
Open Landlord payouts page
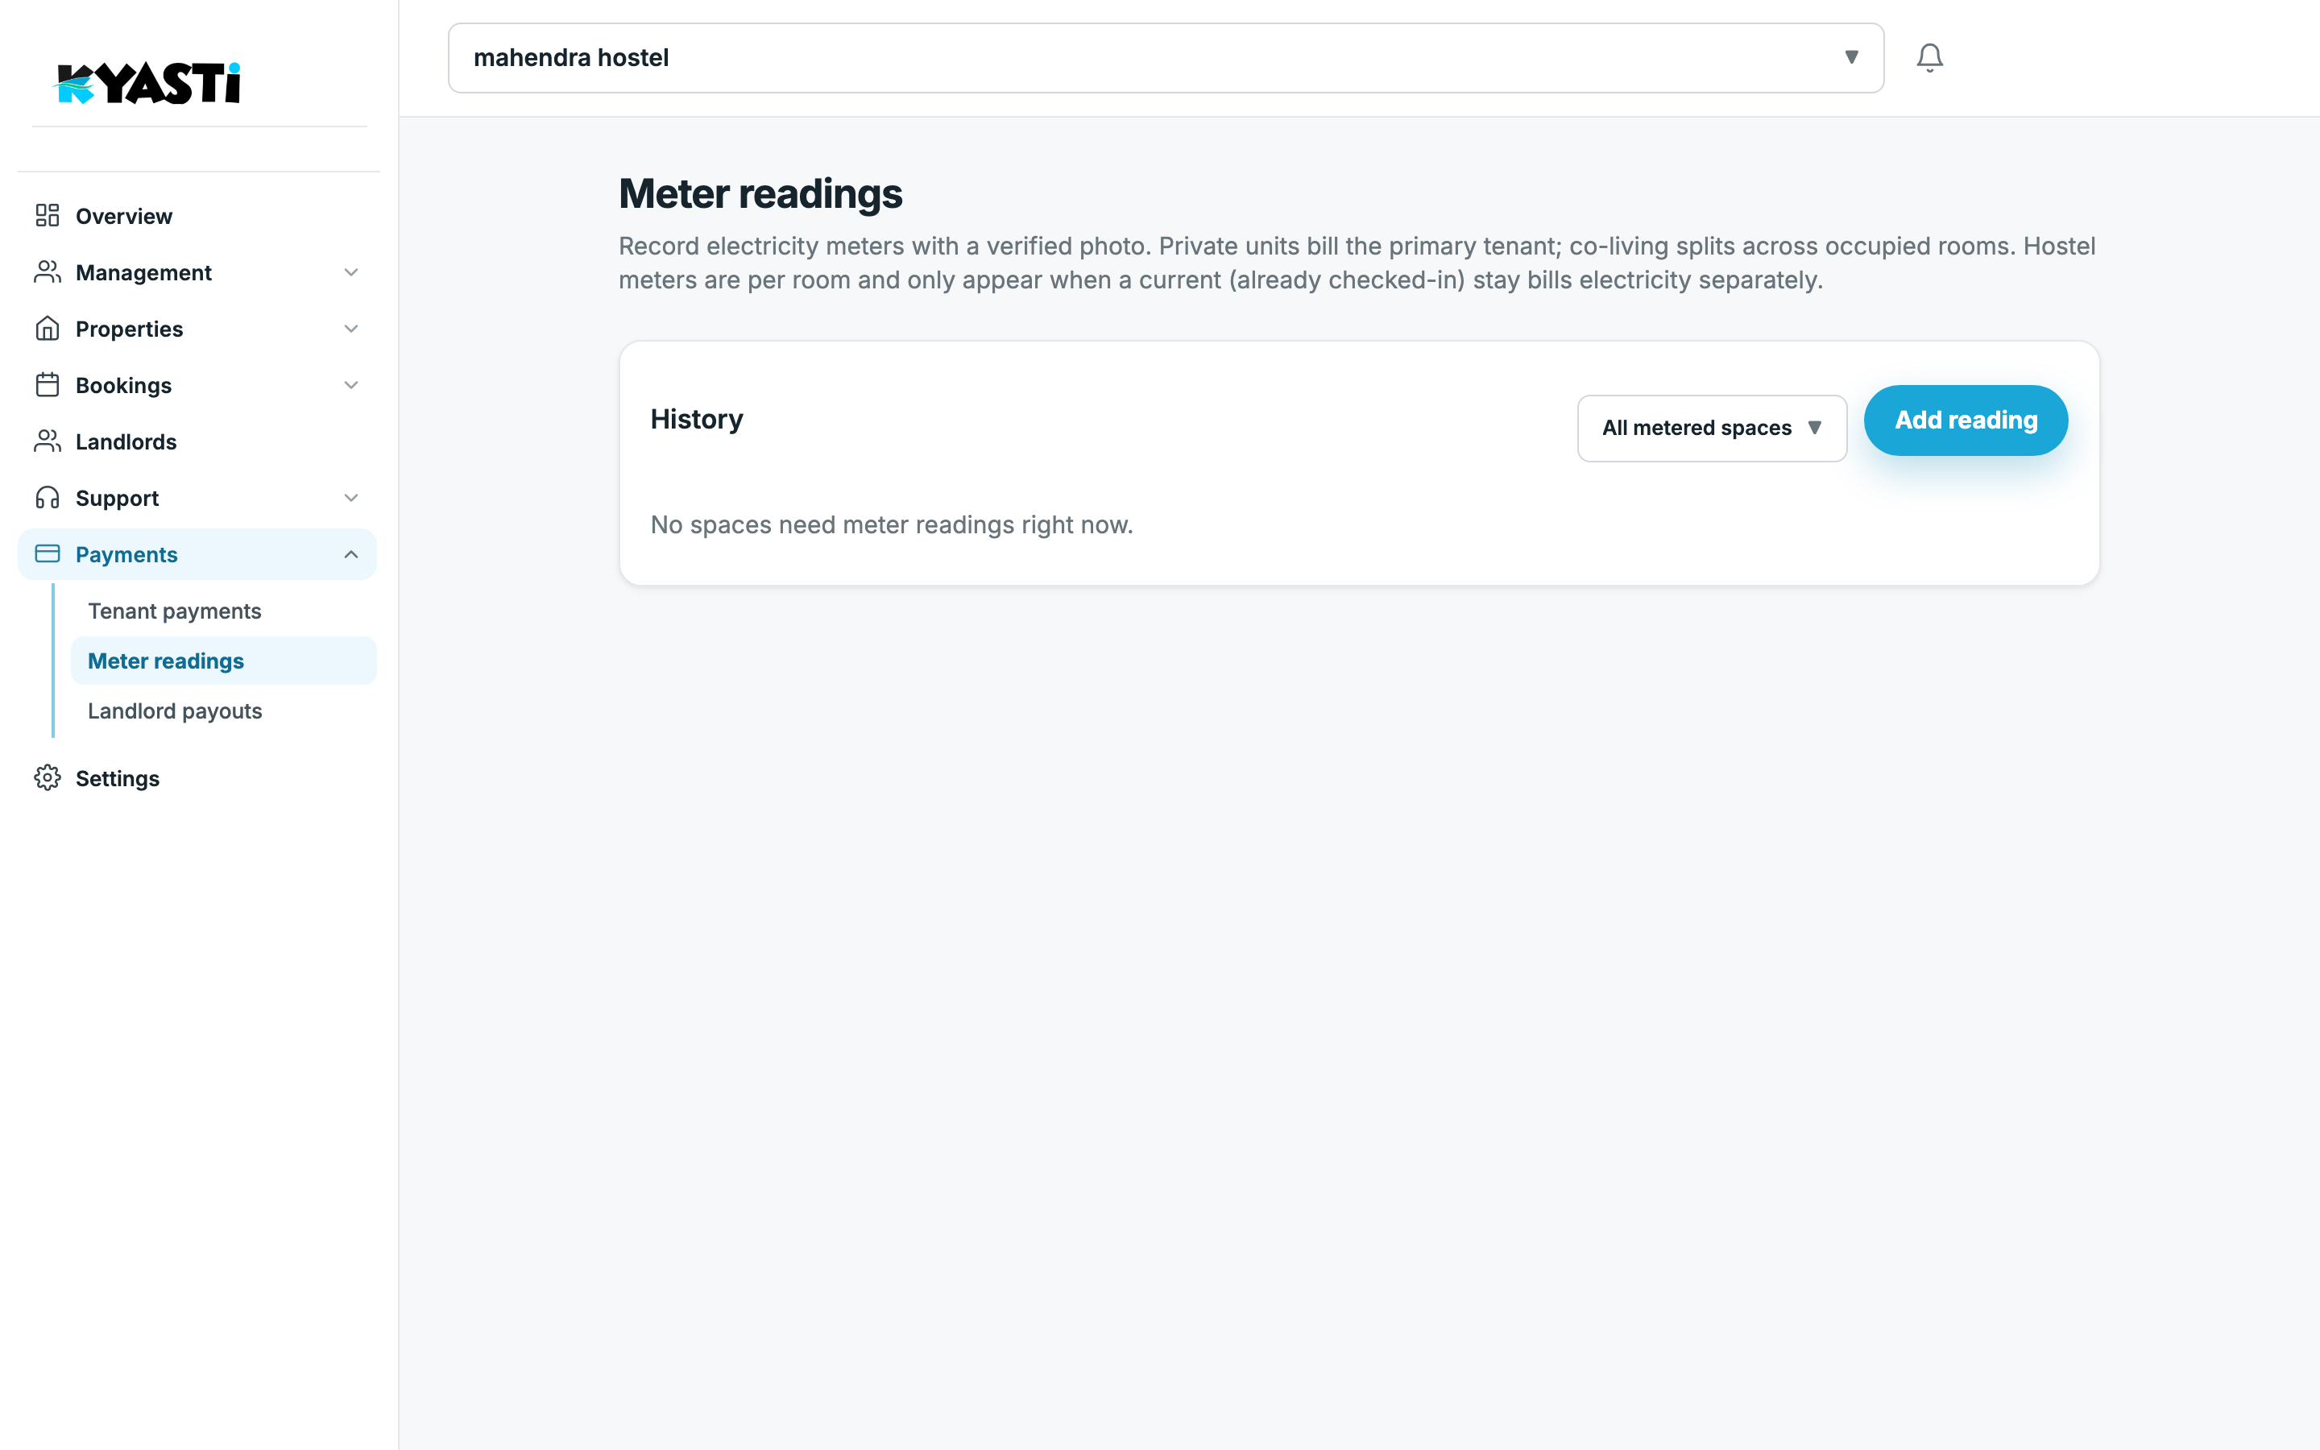click(175, 710)
